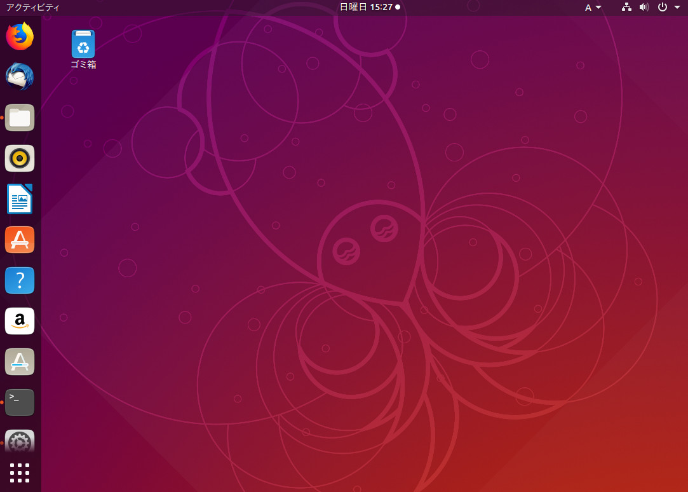Viewport: 688px width, 492px height.
Task: Open the orange Ubuntu Software icon
Action: (20, 240)
